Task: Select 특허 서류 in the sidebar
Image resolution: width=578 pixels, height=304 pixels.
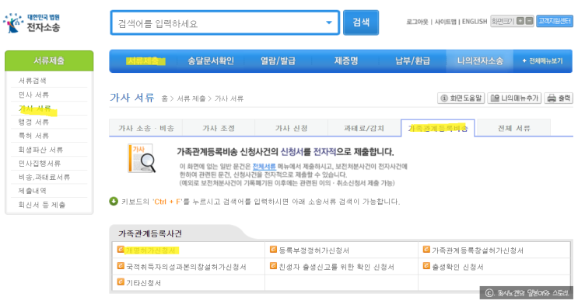Action: [33, 136]
